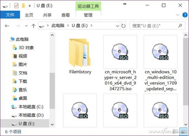Switch to the 共享 ribbon tab

pos(47,15)
